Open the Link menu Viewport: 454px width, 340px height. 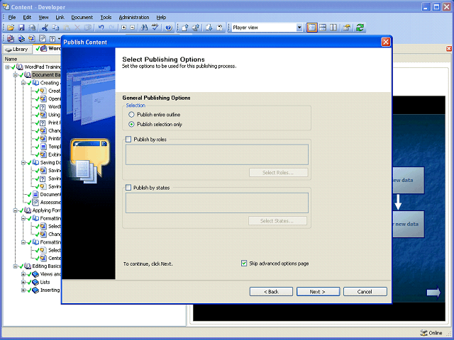[x=60, y=17]
